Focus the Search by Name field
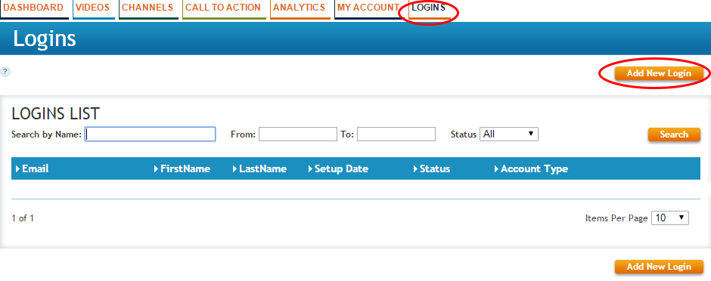 (x=150, y=134)
